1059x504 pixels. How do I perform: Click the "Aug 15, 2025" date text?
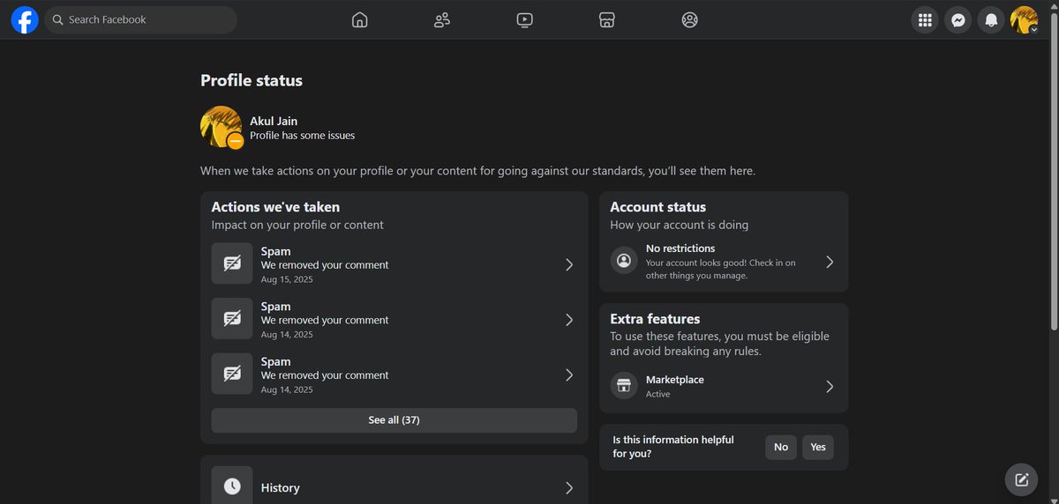(x=287, y=279)
